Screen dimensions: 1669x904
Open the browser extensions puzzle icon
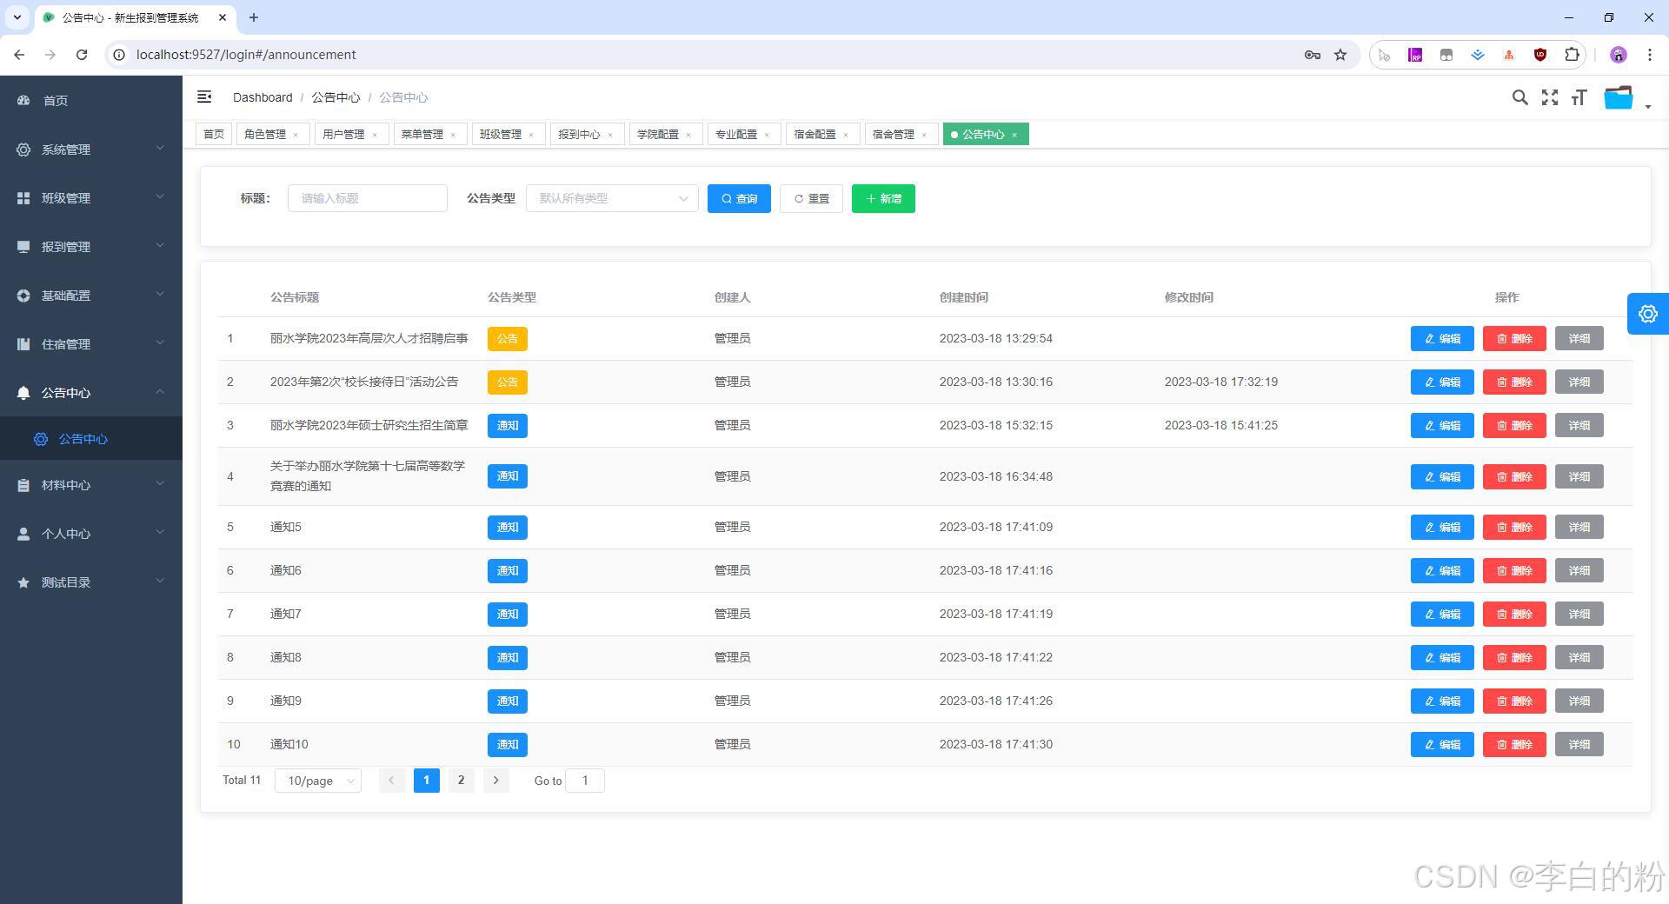[1572, 55]
